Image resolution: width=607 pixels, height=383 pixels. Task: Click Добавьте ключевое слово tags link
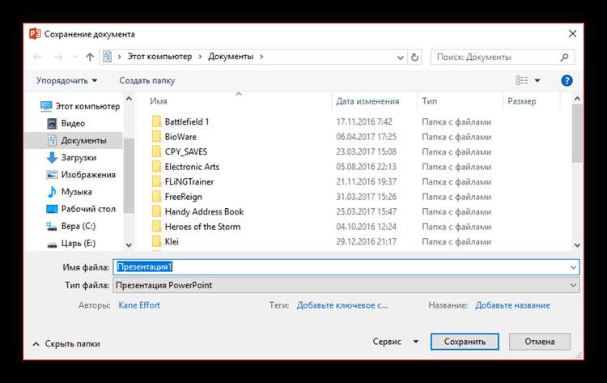(342, 305)
